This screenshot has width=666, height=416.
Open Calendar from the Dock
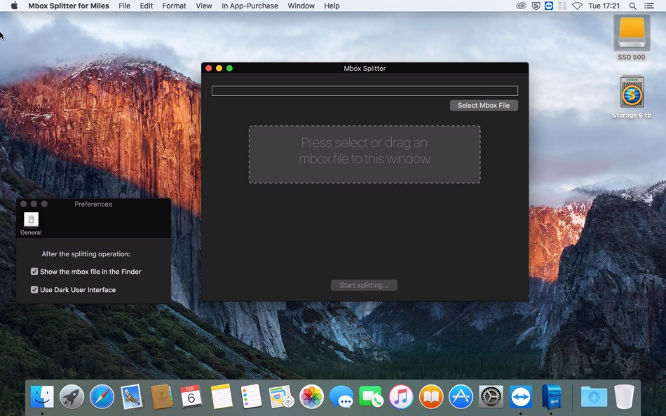click(x=191, y=396)
